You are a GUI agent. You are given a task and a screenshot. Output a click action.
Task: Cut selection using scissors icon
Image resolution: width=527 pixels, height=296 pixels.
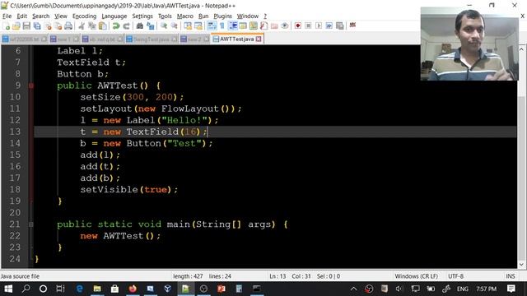click(82, 25)
